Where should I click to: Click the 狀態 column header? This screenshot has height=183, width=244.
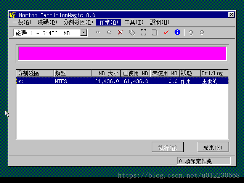pyautogui.click(x=190, y=73)
